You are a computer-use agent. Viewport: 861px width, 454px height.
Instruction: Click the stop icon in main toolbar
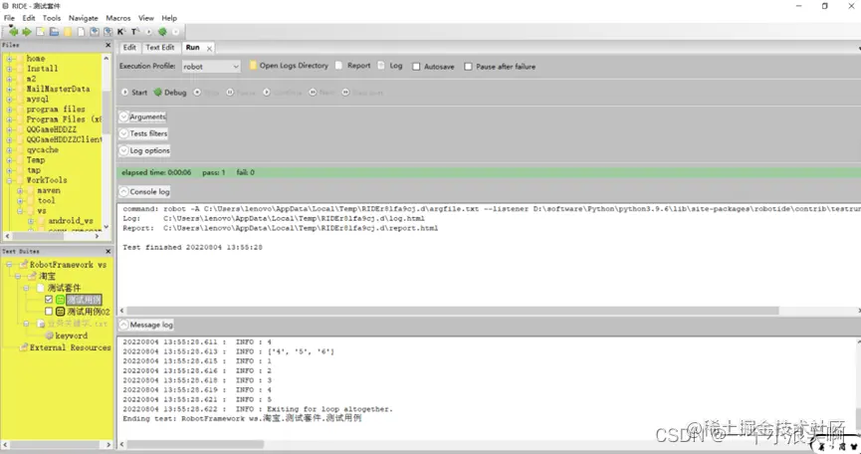pyautogui.click(x=176, y=32)
